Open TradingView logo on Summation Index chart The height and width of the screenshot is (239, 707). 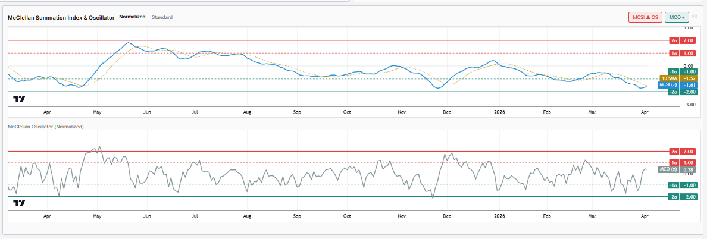[20, 99]
